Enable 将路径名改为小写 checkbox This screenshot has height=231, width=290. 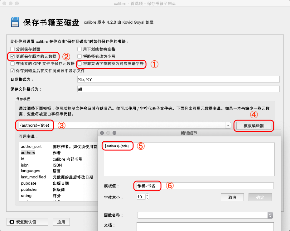[x=80, y=56]
